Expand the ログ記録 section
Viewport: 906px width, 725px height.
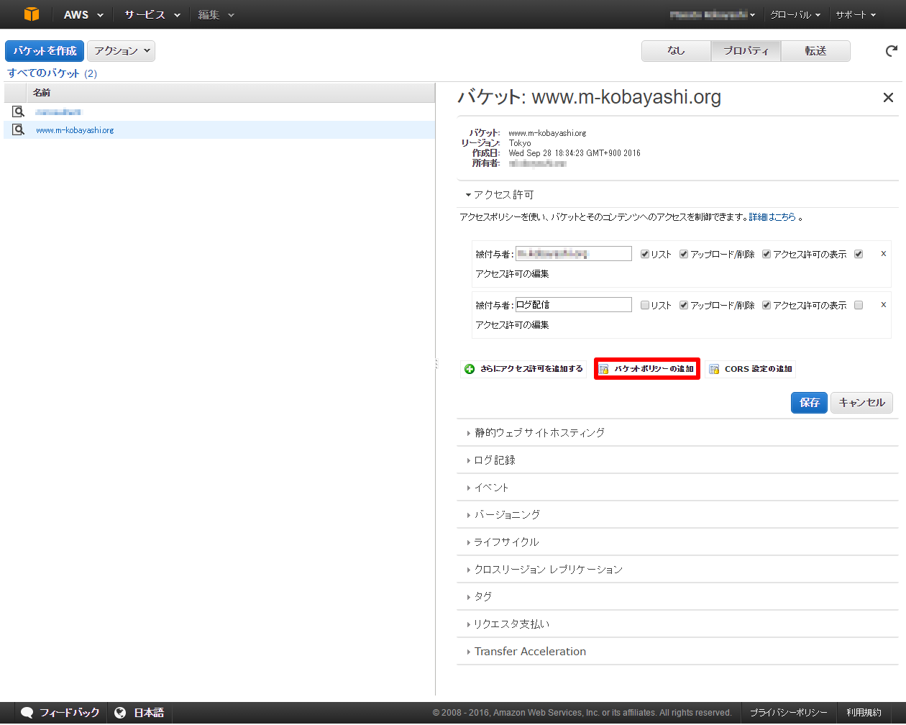491,460
